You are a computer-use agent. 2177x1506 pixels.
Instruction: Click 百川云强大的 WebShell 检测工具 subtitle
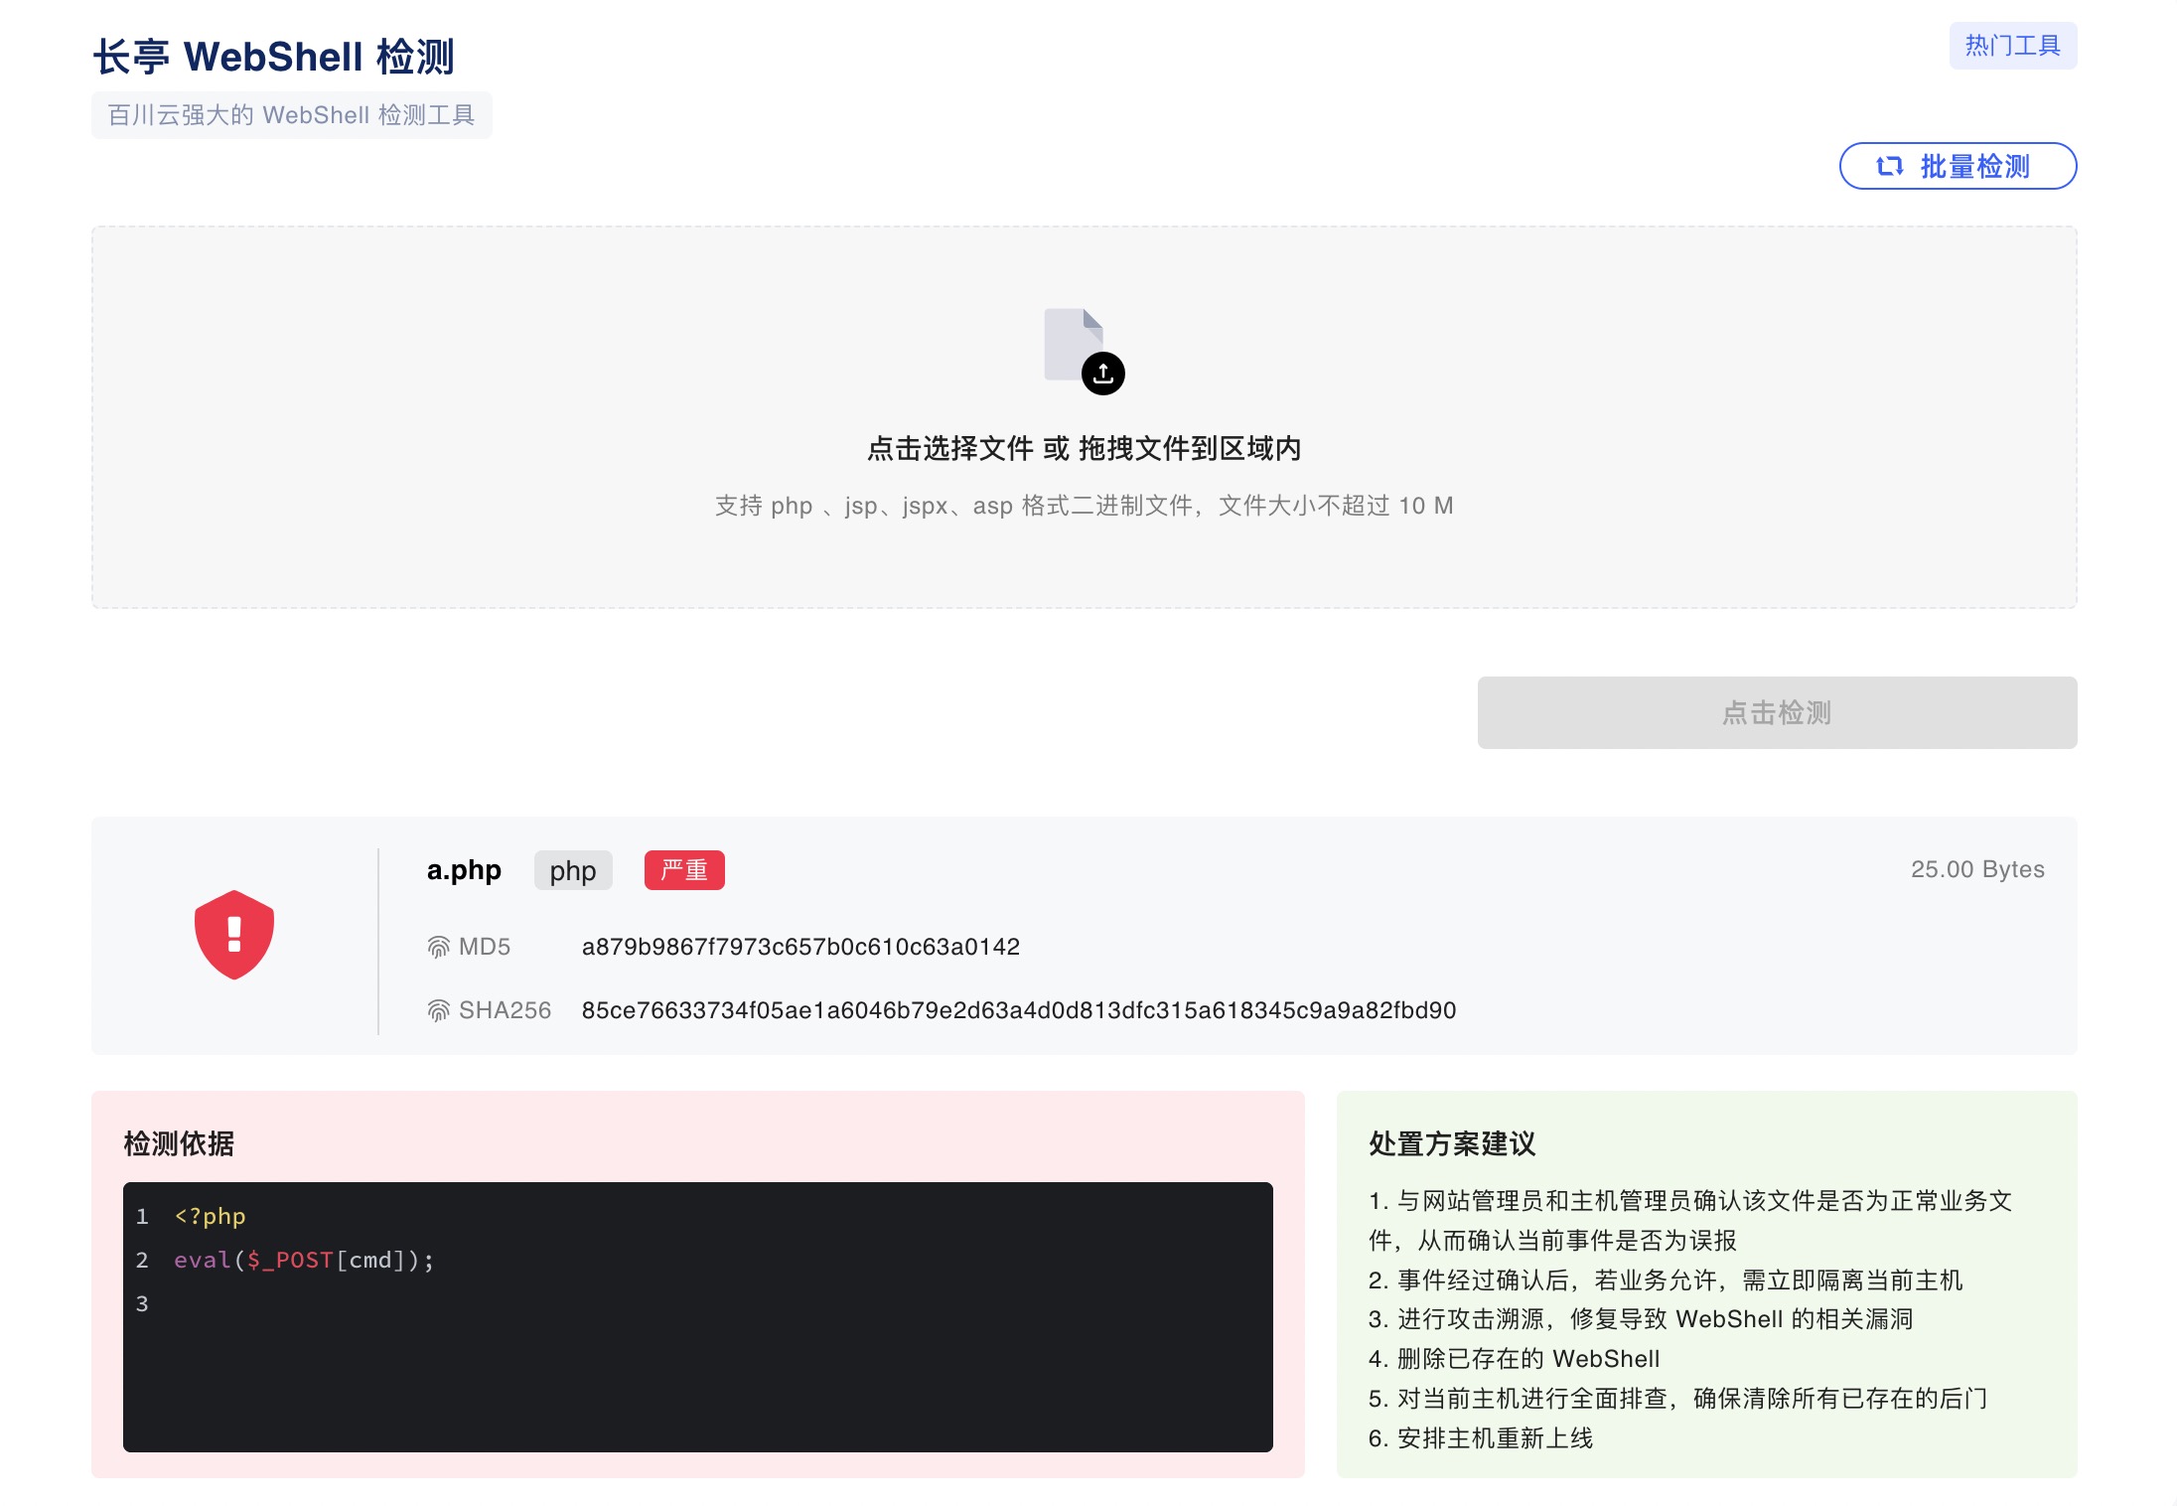coord(292,115)
